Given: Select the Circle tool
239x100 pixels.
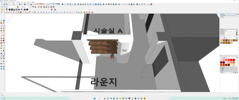Looking at the screenshot, I should (x=1, y=31).
